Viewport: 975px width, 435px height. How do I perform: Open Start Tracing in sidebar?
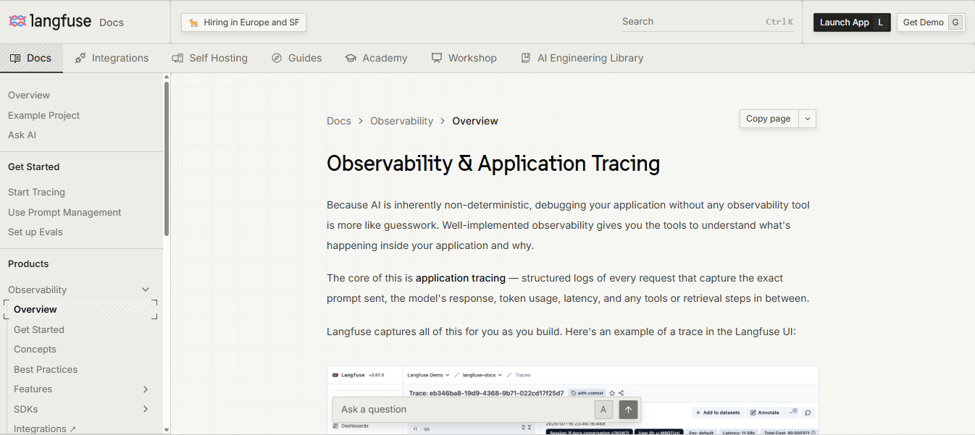point(36,192)
